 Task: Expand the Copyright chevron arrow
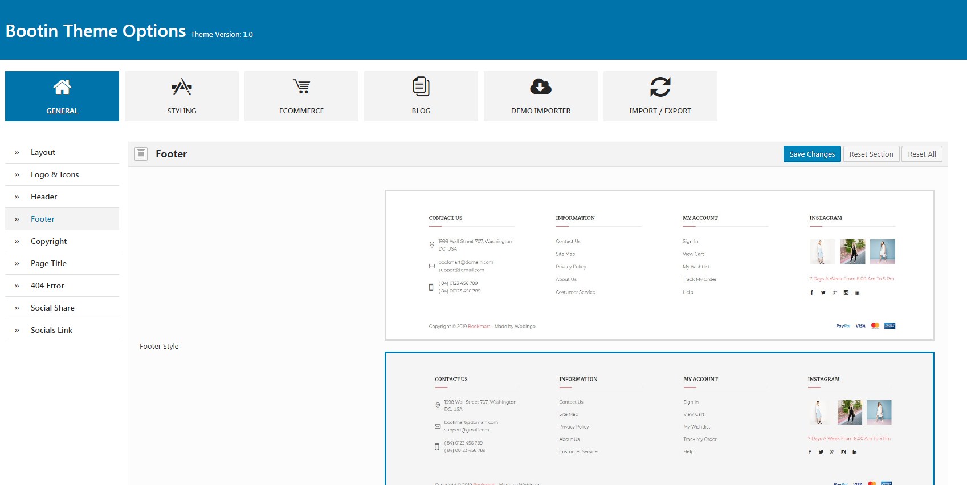pyautogui.click(x=17, y=242)
